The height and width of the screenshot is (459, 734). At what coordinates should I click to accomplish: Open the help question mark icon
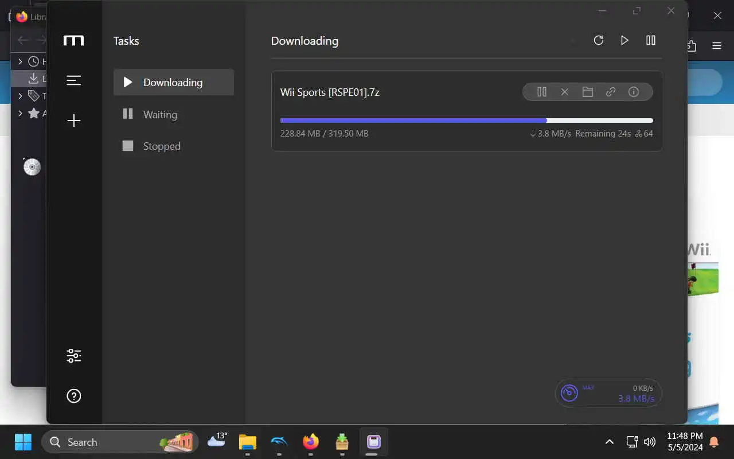[74, 396]
